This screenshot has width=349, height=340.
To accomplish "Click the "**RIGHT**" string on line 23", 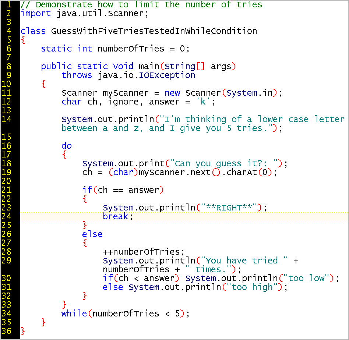I will 229,208.
